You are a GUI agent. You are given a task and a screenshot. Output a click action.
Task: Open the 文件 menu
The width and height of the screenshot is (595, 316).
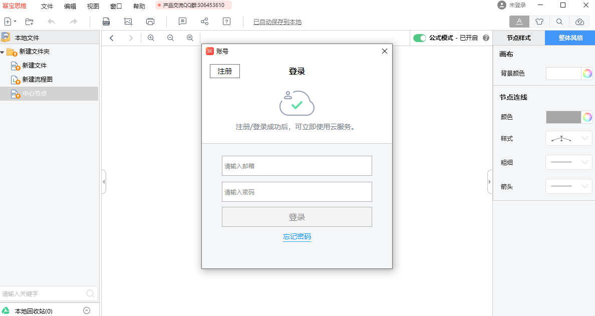click(47, 7)
